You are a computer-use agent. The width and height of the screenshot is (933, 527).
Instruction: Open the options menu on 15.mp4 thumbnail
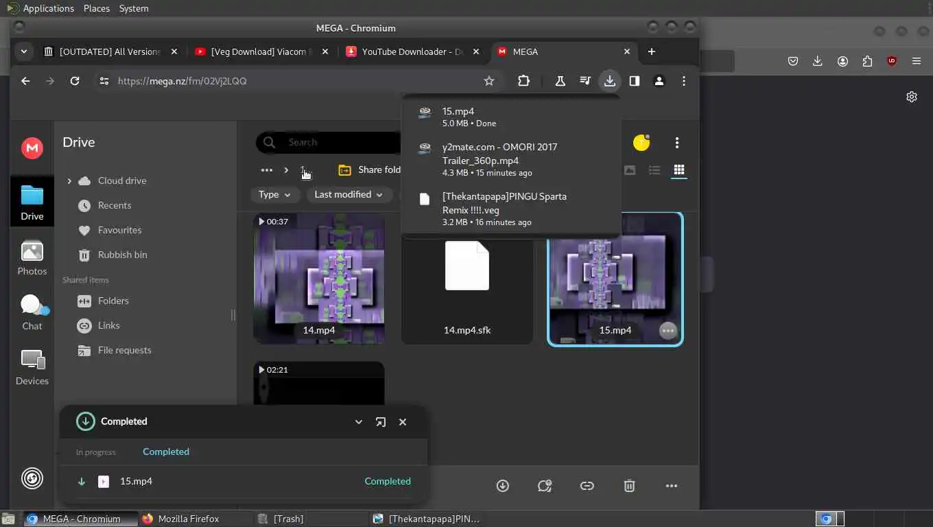point(668,331)
